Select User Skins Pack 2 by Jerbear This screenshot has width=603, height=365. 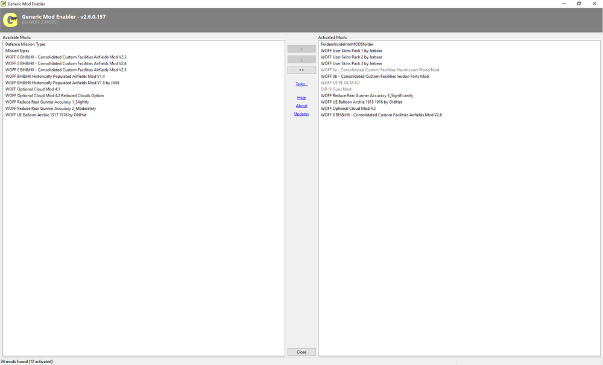[x=352, y=57]
